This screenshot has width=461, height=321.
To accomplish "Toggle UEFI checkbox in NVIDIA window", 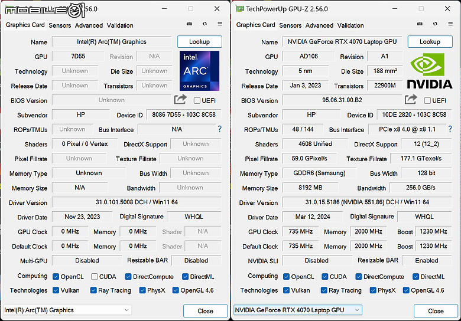I will [x=427, y=101].
